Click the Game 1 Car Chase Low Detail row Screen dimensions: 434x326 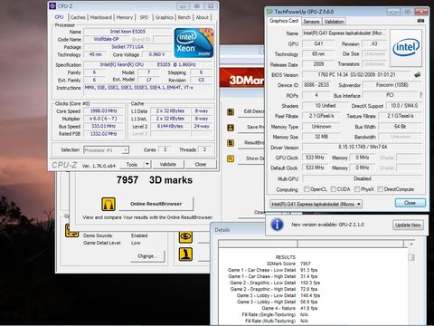(x=272, y=270)
